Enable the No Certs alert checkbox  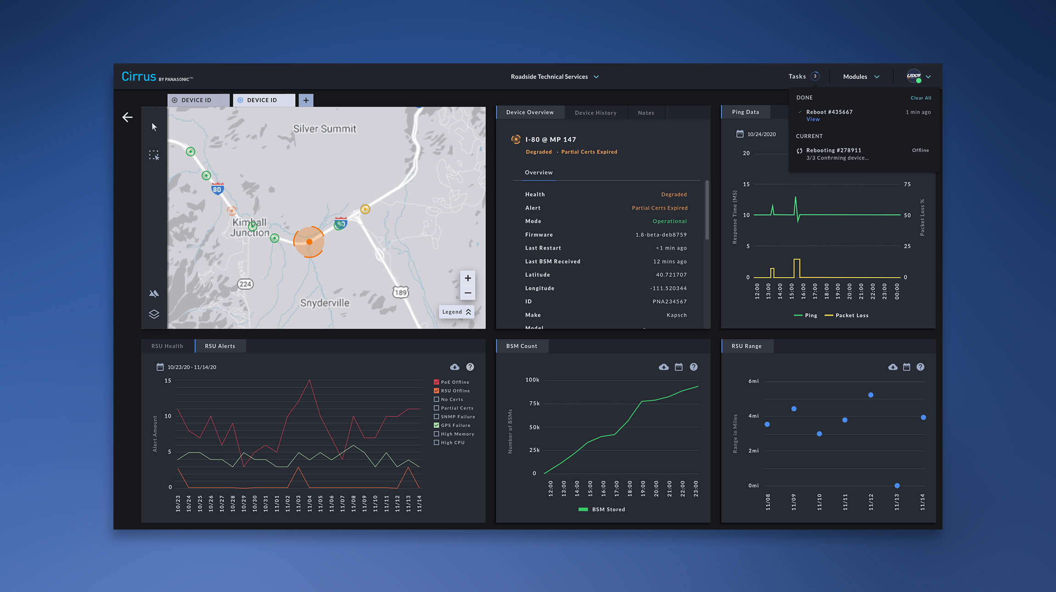[x=436, y=400]
